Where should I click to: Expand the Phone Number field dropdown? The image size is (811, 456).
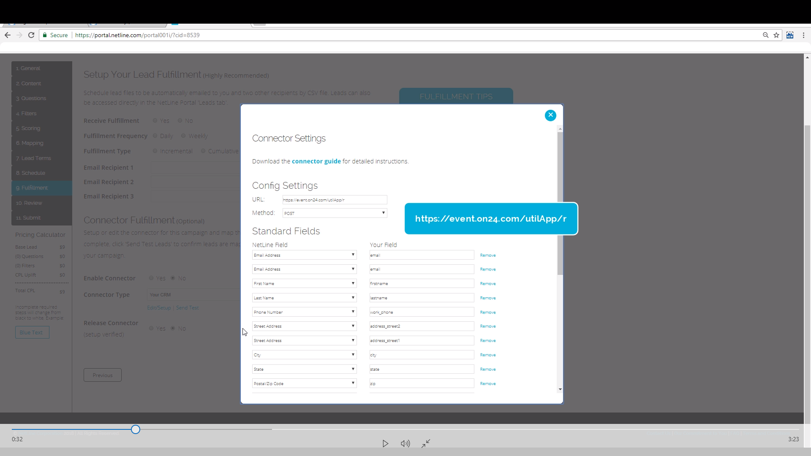(304, 312)
